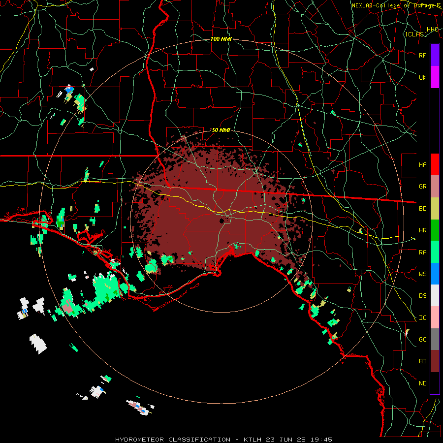Click the "19:45" timestamp text
Image resolution: width=443 pixels, height=443 pixels.
(320, 440)
